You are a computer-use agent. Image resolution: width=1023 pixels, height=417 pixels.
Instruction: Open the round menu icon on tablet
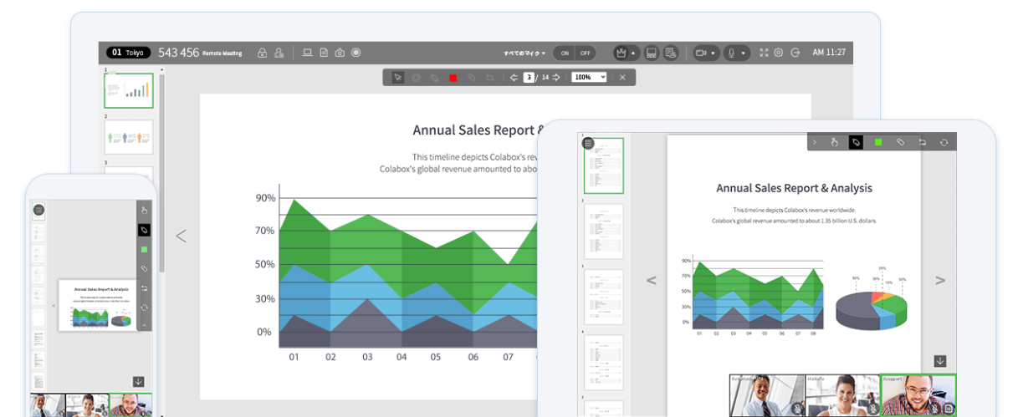(588, 144)
